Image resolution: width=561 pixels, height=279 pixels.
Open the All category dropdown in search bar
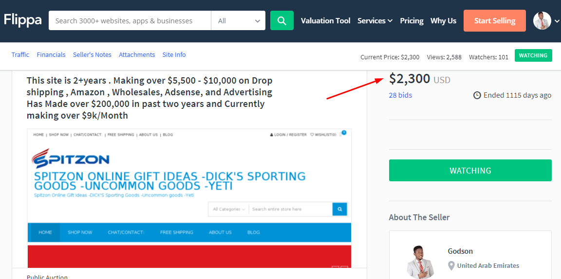pyautogui.click(x=238, y=21)
